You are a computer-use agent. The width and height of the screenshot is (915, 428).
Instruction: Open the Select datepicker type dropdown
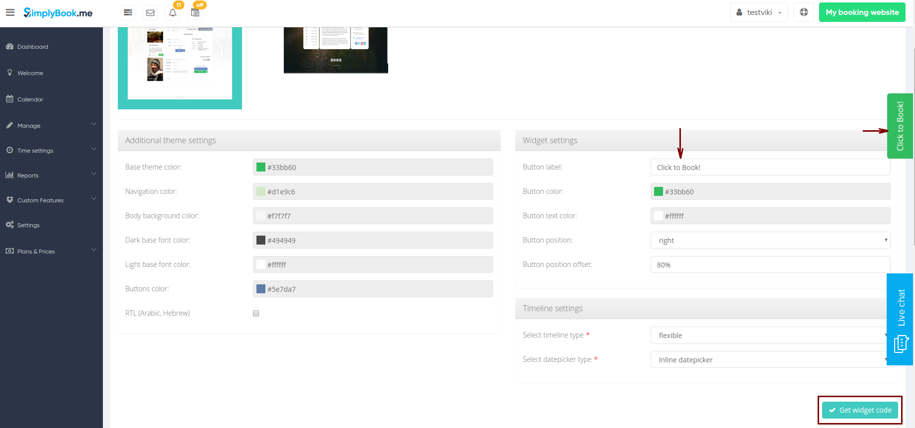(x=768, y=360)
